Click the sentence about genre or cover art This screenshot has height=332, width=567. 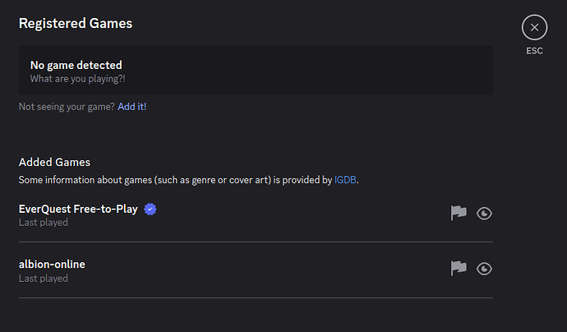click(x=189, y=180)
